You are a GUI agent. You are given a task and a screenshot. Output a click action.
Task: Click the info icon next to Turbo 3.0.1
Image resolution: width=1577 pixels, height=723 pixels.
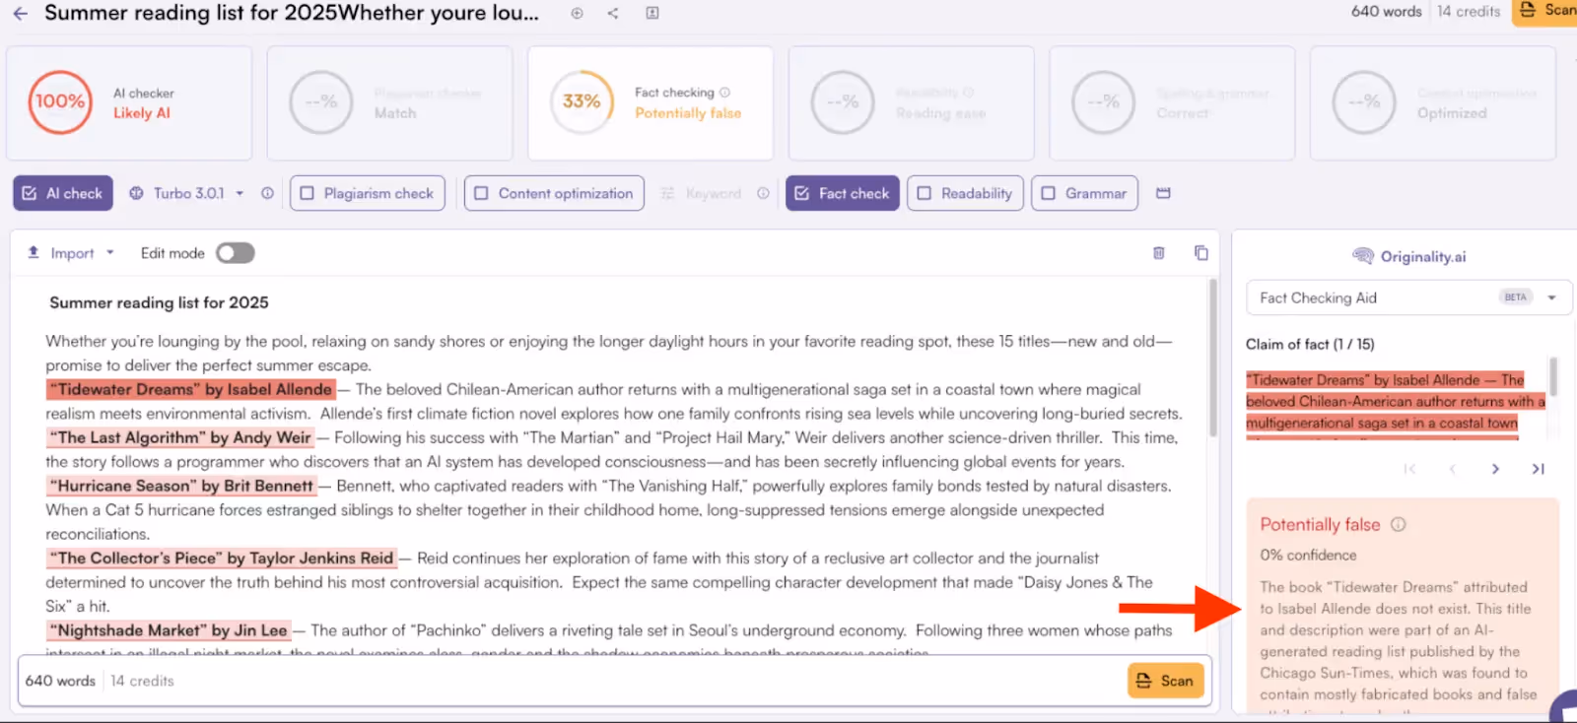pos(267,193)
